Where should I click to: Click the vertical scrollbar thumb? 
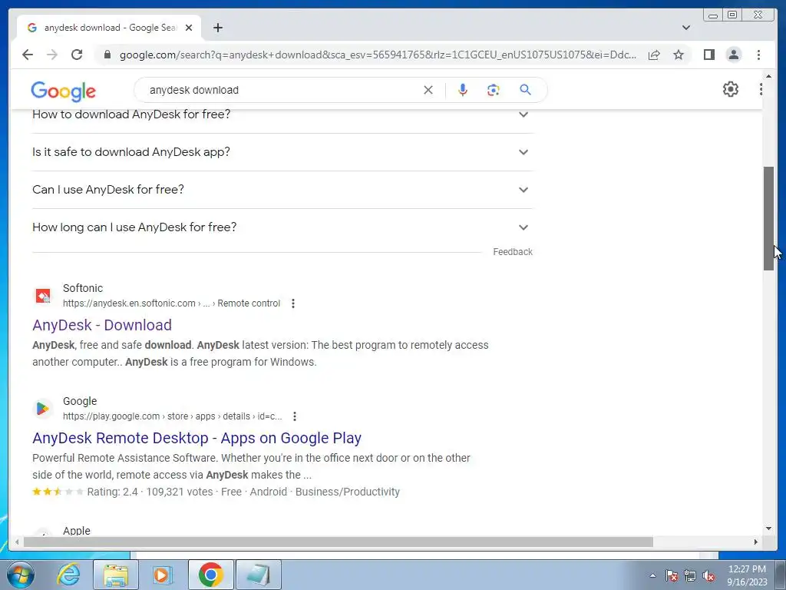[x=768, y=218]
